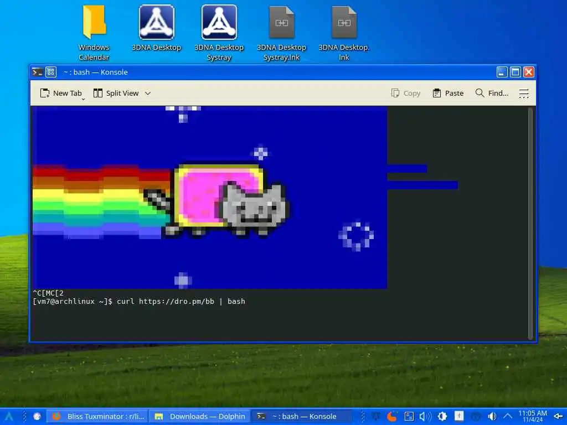Open the notifications bell tray icon
Image resolution: width=567 pixels, height=425 pixels.
coord(376,416)
